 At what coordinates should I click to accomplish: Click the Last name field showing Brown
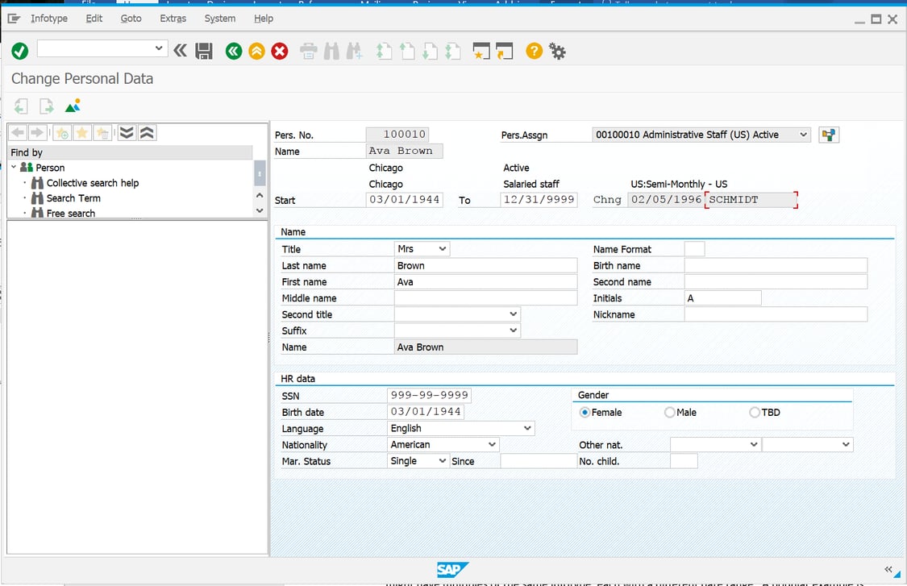click(484, 265)
